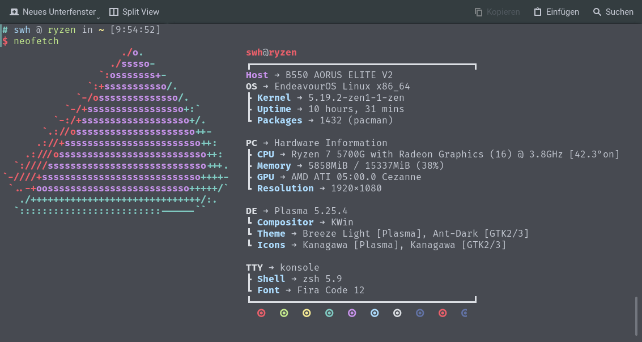Click 'EndeavourOS Linux x86_64' text
This screenshot has width=642, height=342.
click(x=342, y=86)
